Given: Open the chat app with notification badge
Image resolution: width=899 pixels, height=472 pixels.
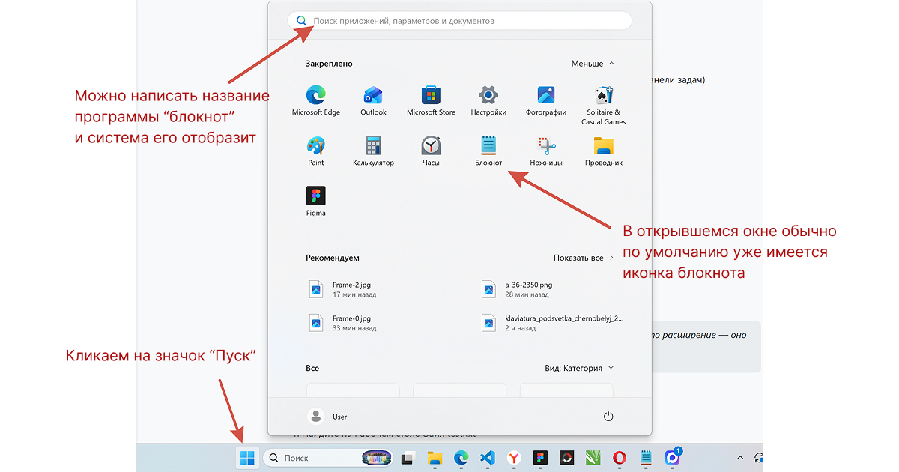Looking at the screenshot, I should 673,456.
